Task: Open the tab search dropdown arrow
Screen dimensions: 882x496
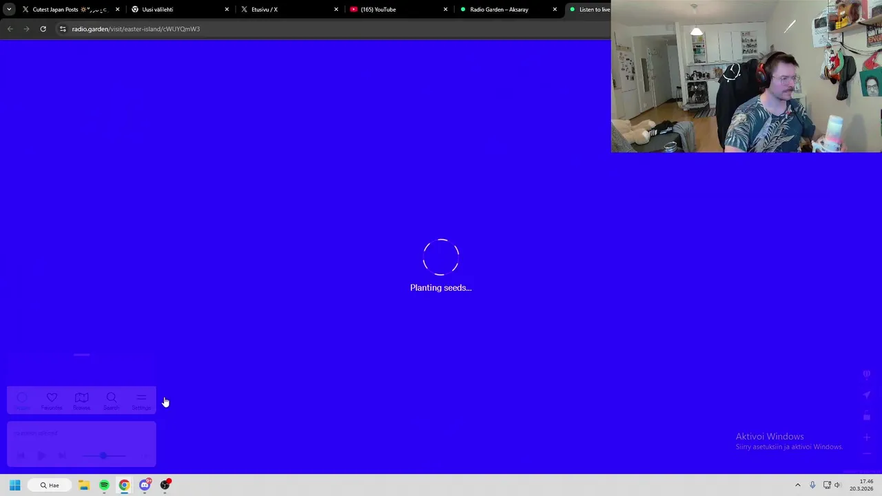Action: [8, 10]
